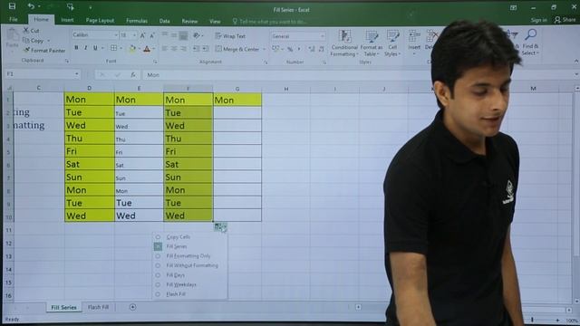Viewport: 580px width, 326px height.
Task: Click the Share button
Action: click(565, 20)
